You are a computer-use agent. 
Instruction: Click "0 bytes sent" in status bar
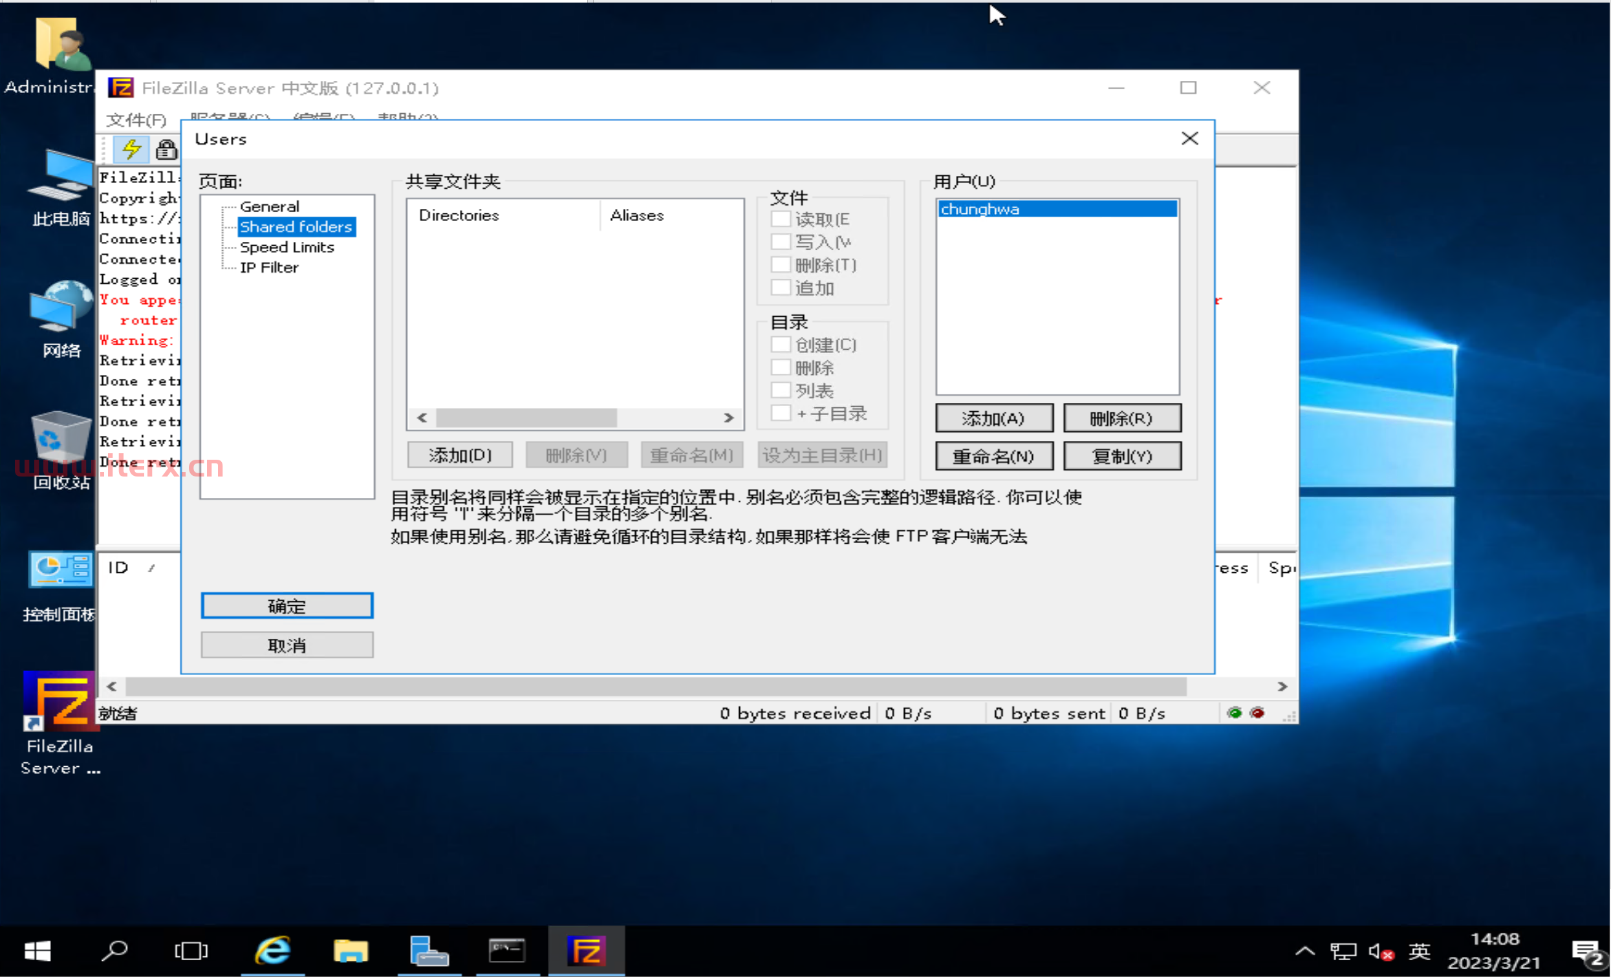pyautogui.click(x=1050, y=713)
